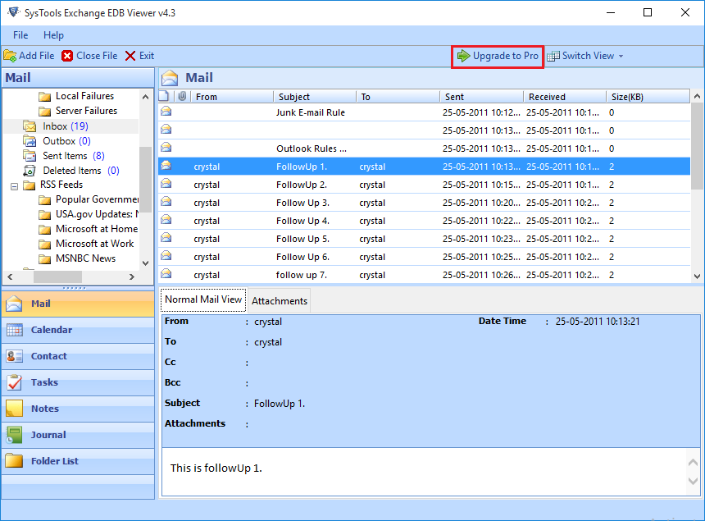Click the Mail header envelope icon

click(x=170, y=78)
